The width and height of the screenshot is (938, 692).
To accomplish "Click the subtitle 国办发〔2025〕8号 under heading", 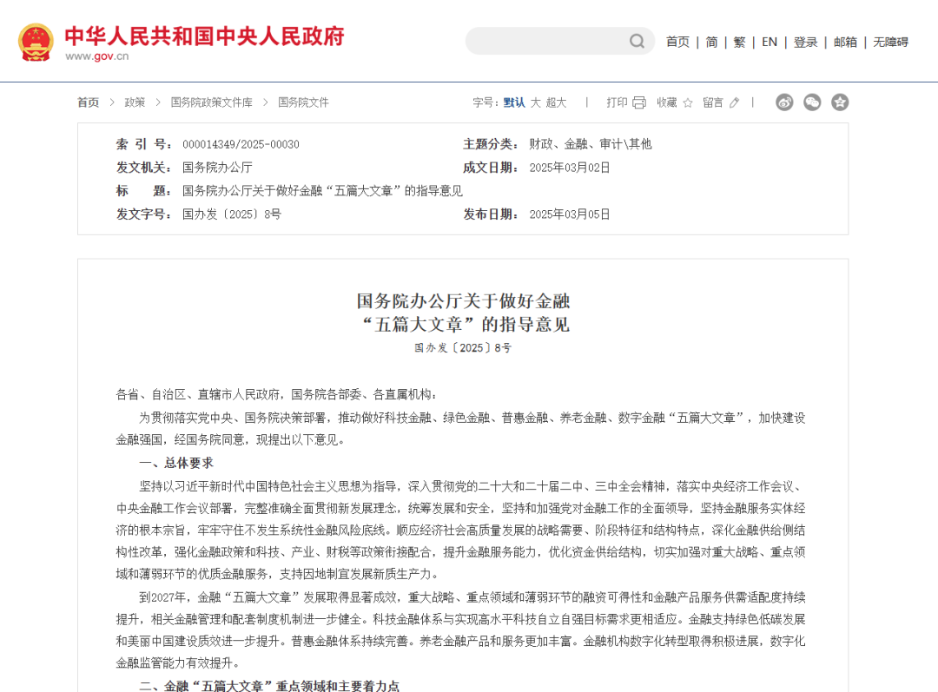I will (x=463, y=347).
